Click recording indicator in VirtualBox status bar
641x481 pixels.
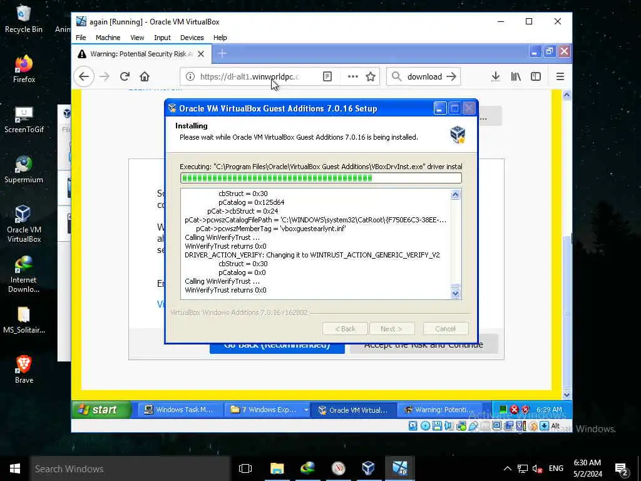[509, 426]
